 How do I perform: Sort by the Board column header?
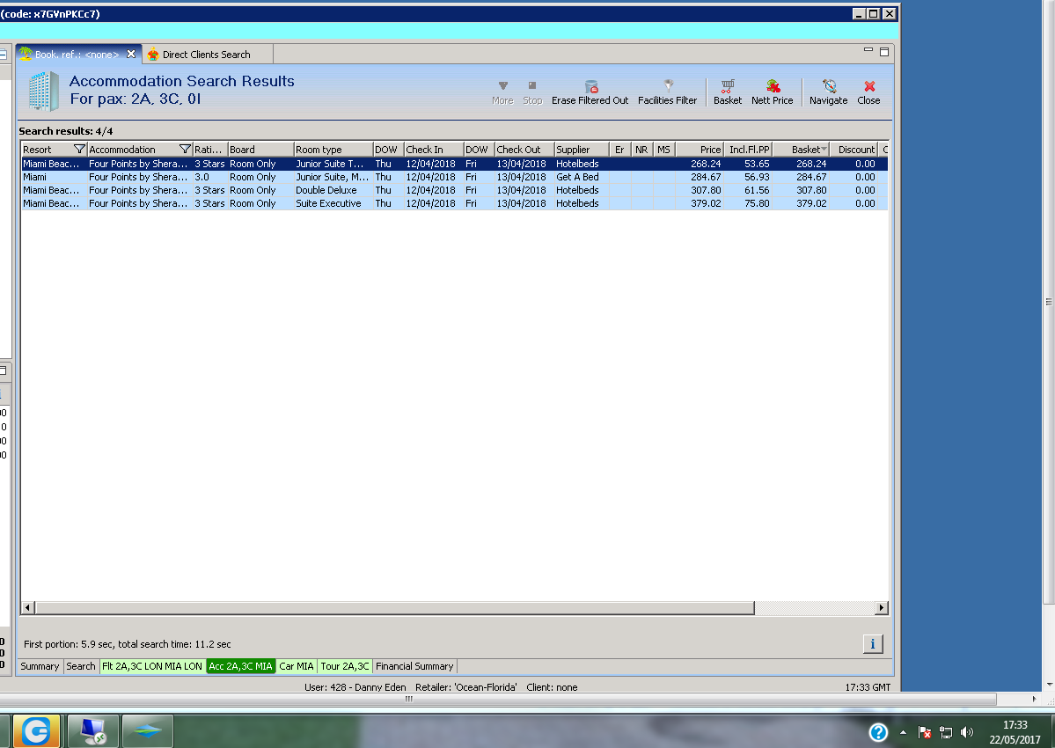[260, 150]
